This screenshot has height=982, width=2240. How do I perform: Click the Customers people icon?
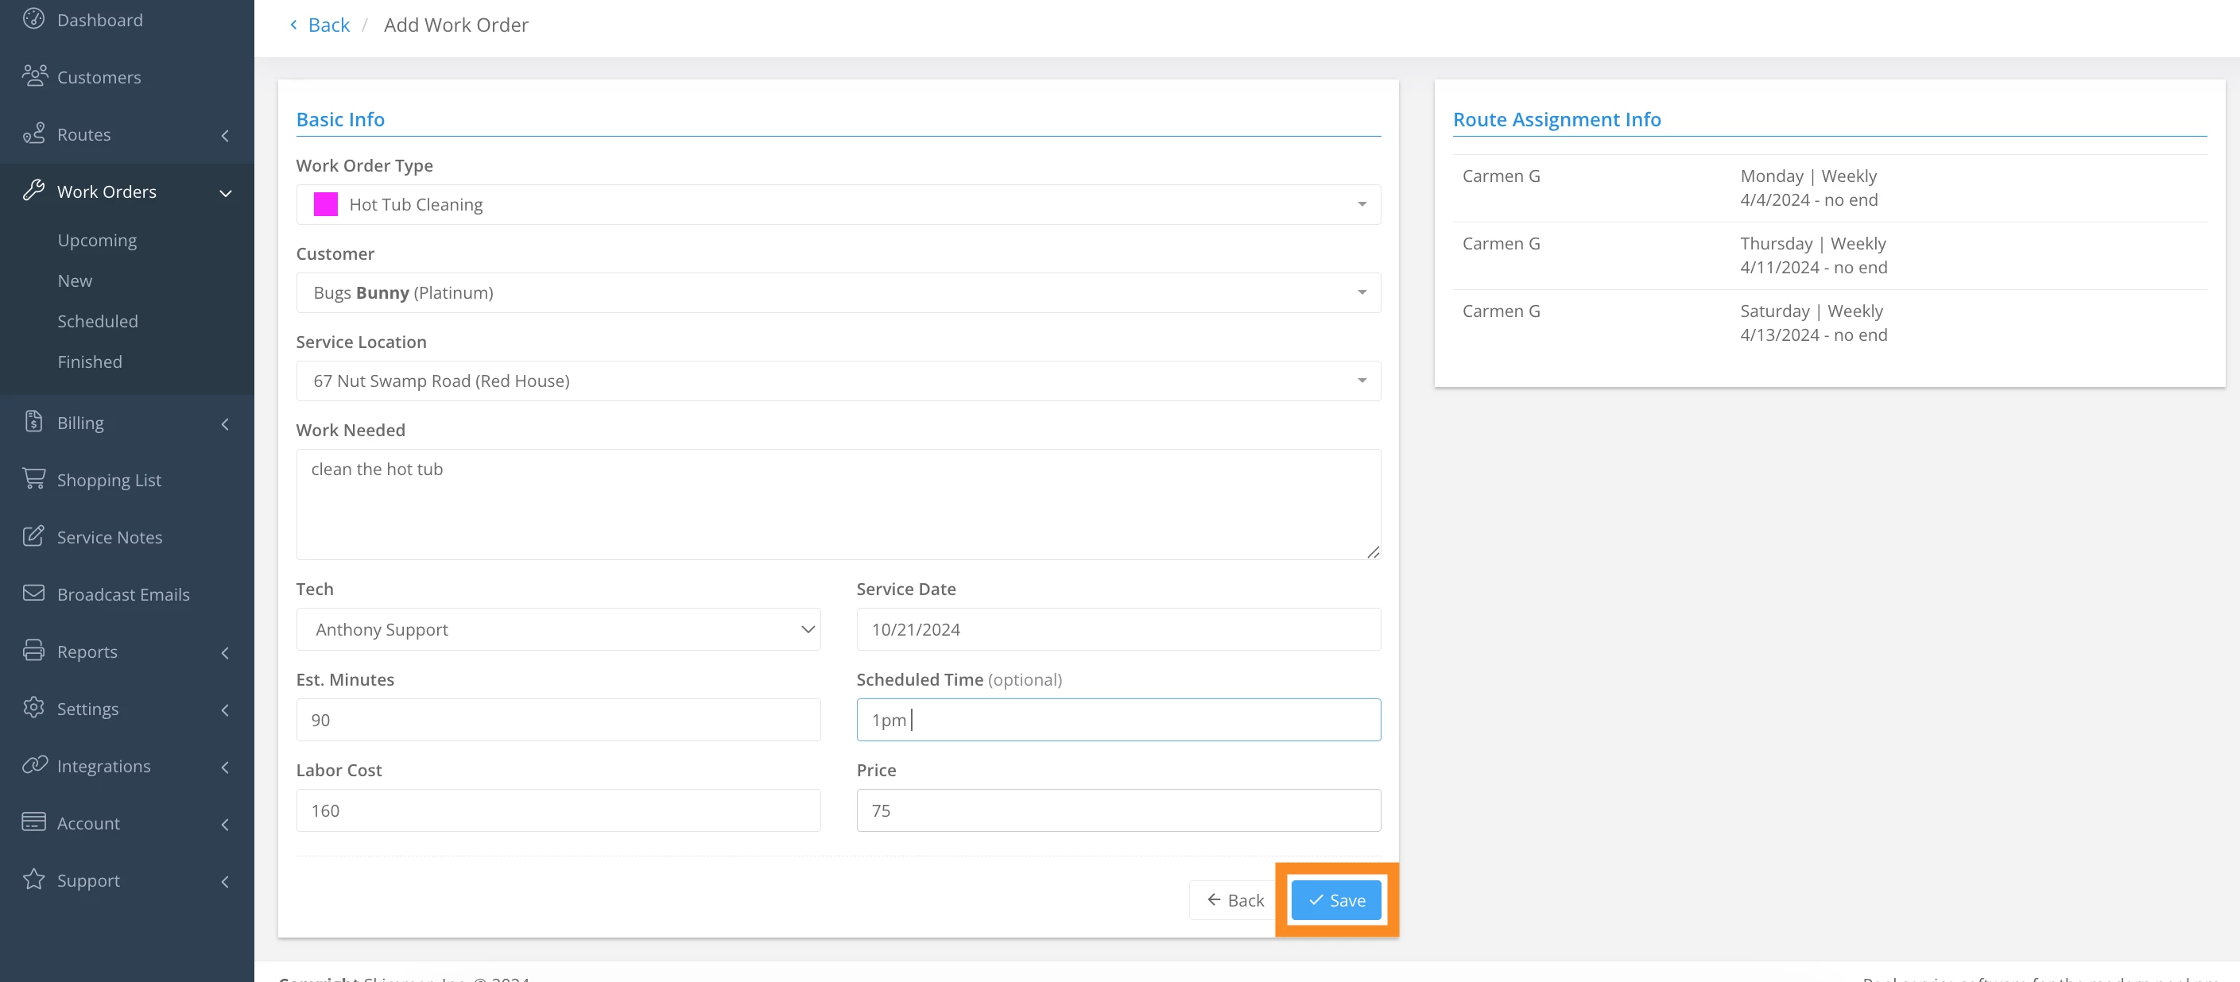pyautogui.click(x=34, y=75)
